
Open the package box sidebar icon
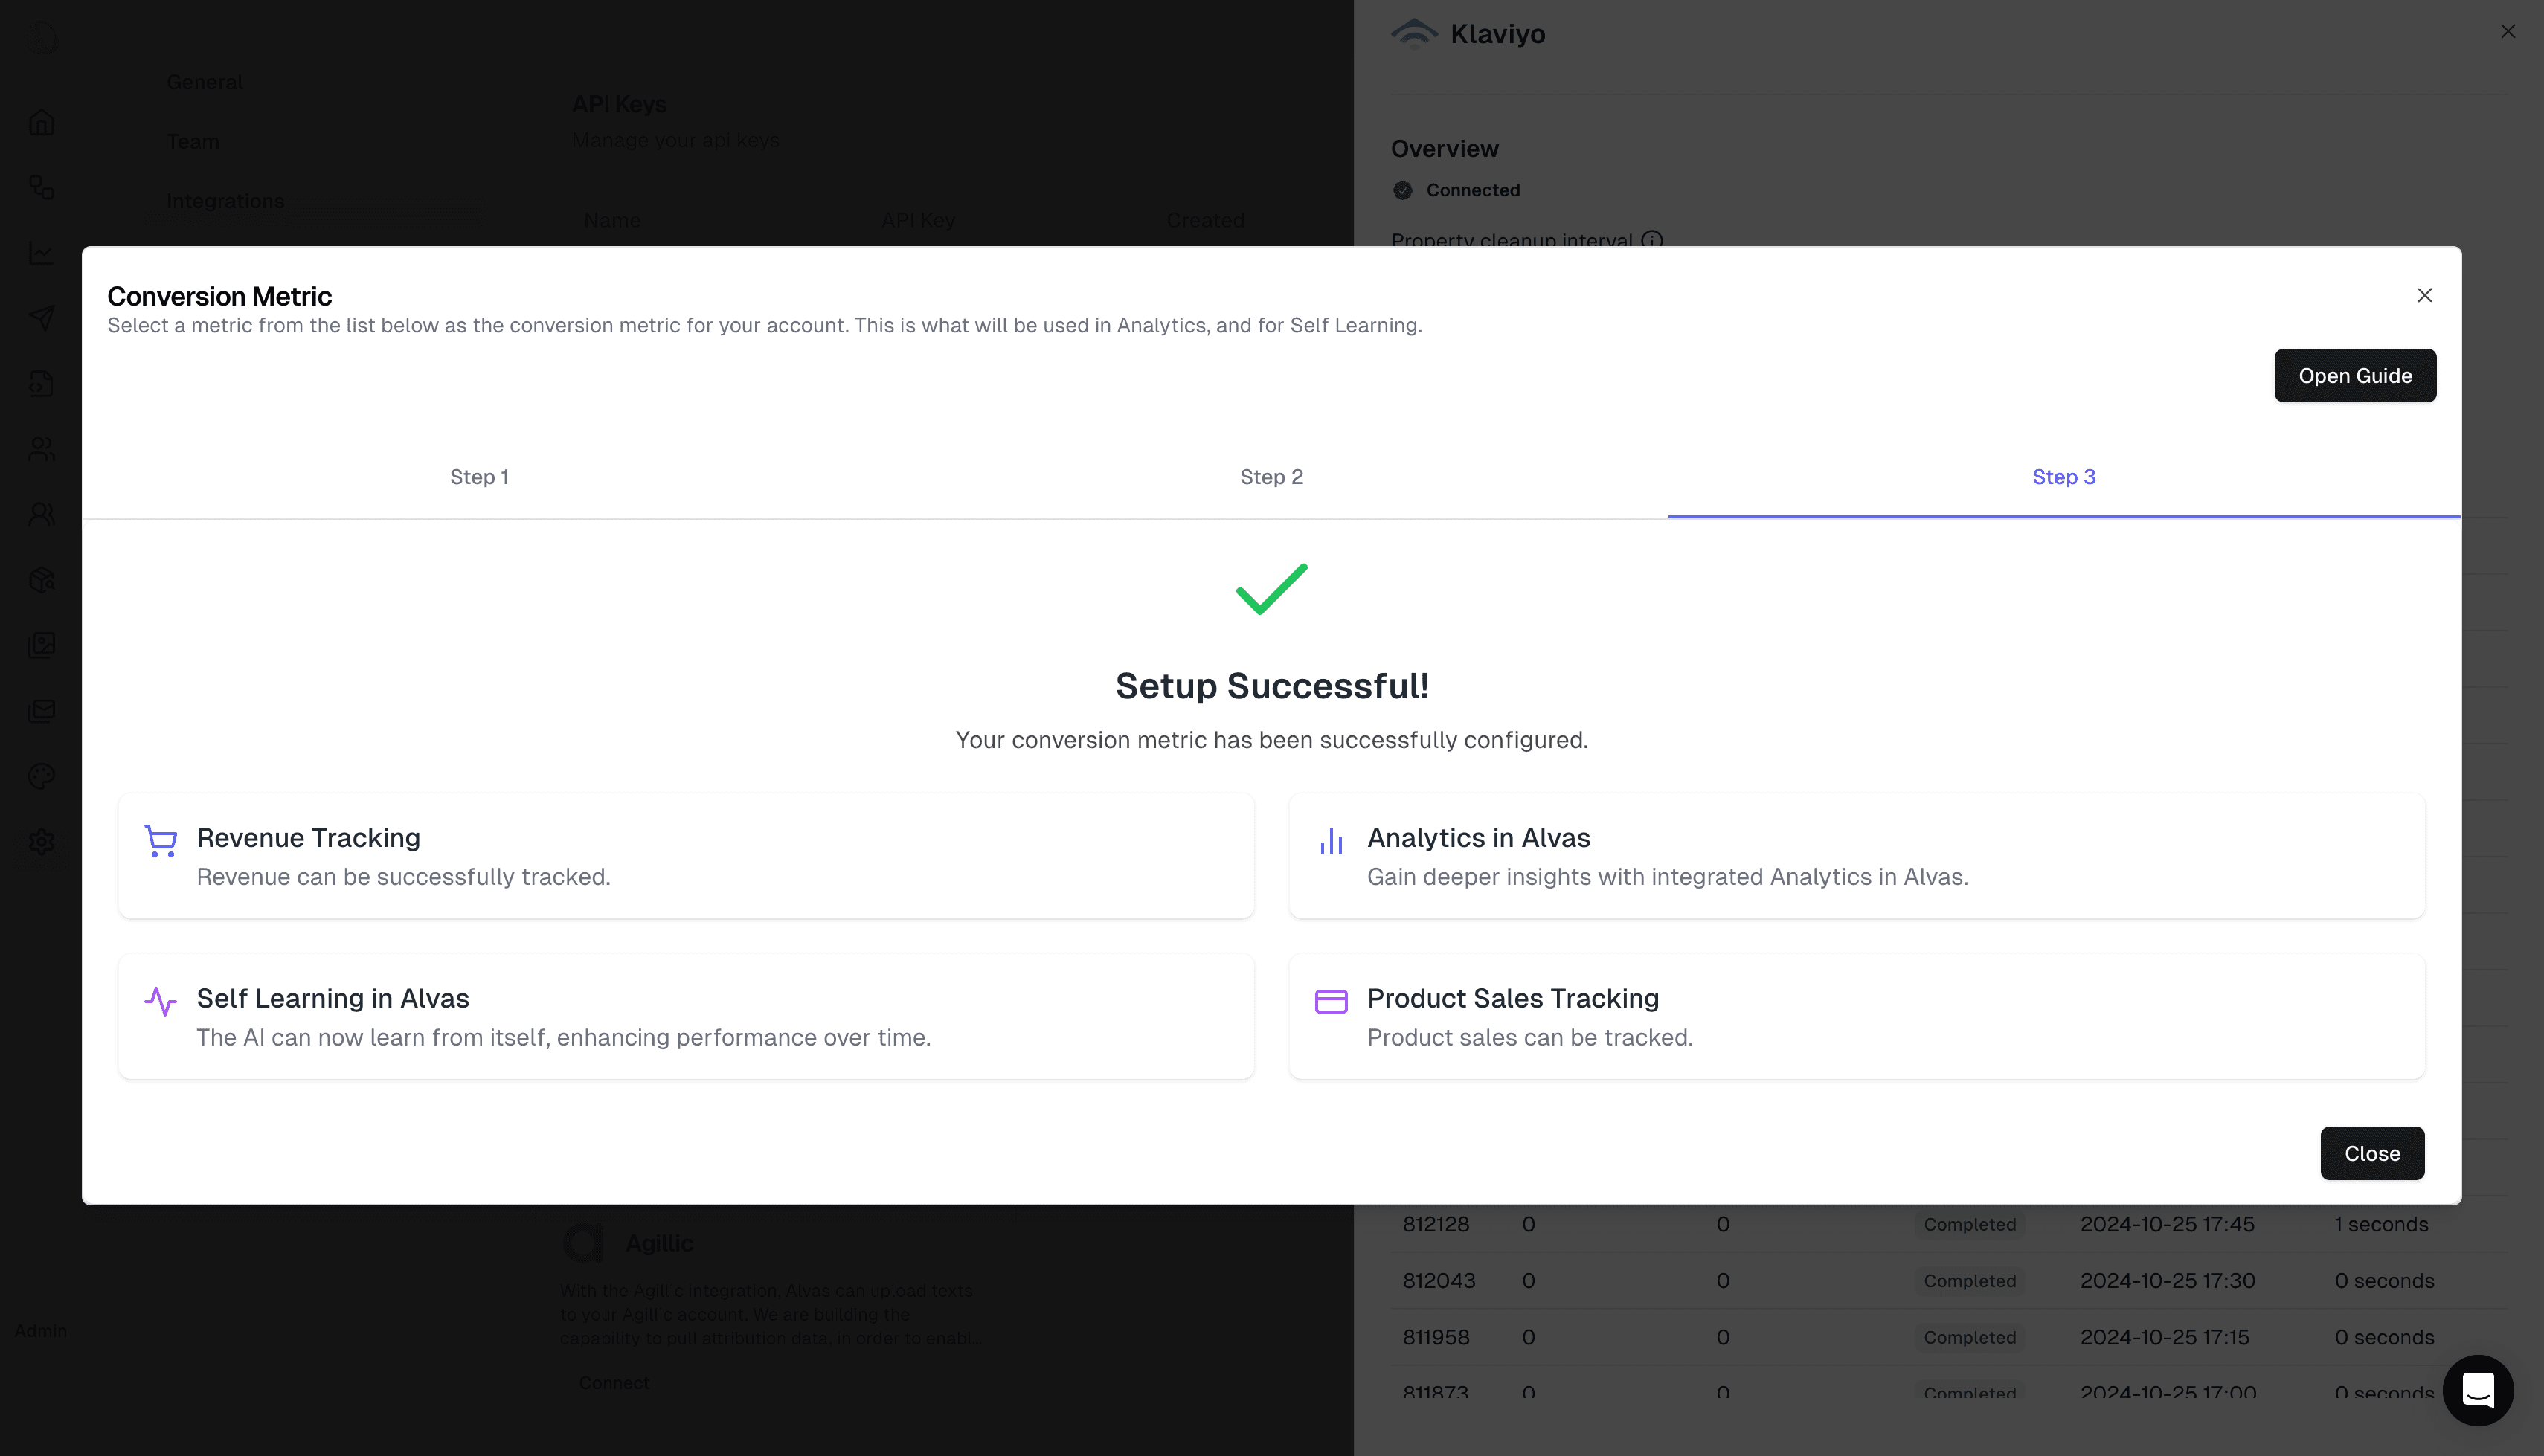41,580
